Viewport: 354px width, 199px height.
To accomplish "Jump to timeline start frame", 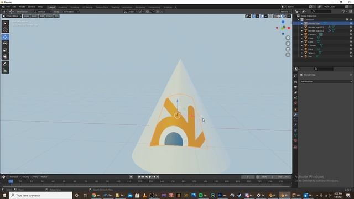I will [x=139, y=177].
